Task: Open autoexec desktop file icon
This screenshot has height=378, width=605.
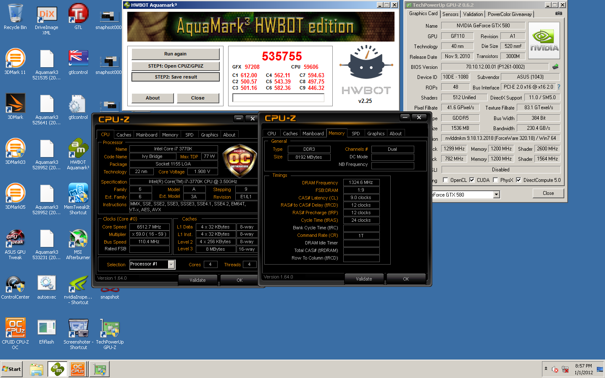Action: (x=47, y=286)
